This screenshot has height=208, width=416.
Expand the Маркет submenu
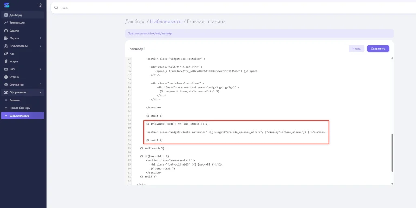click(41, 38)
